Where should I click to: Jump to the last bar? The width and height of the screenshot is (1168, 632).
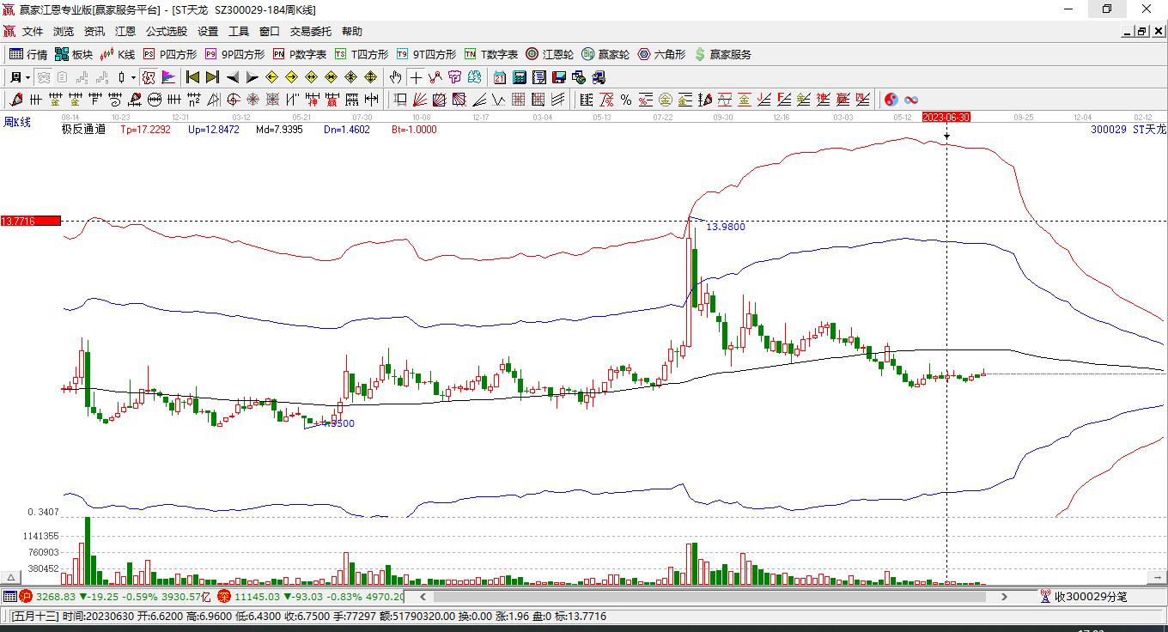[x=212, y=77]
